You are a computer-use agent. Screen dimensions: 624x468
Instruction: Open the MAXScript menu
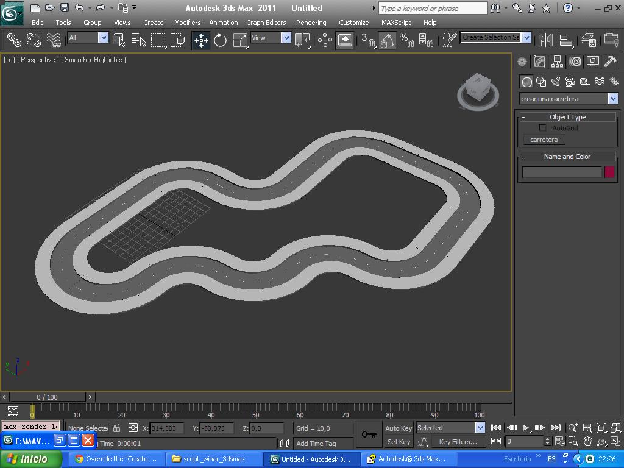[396, 23]
